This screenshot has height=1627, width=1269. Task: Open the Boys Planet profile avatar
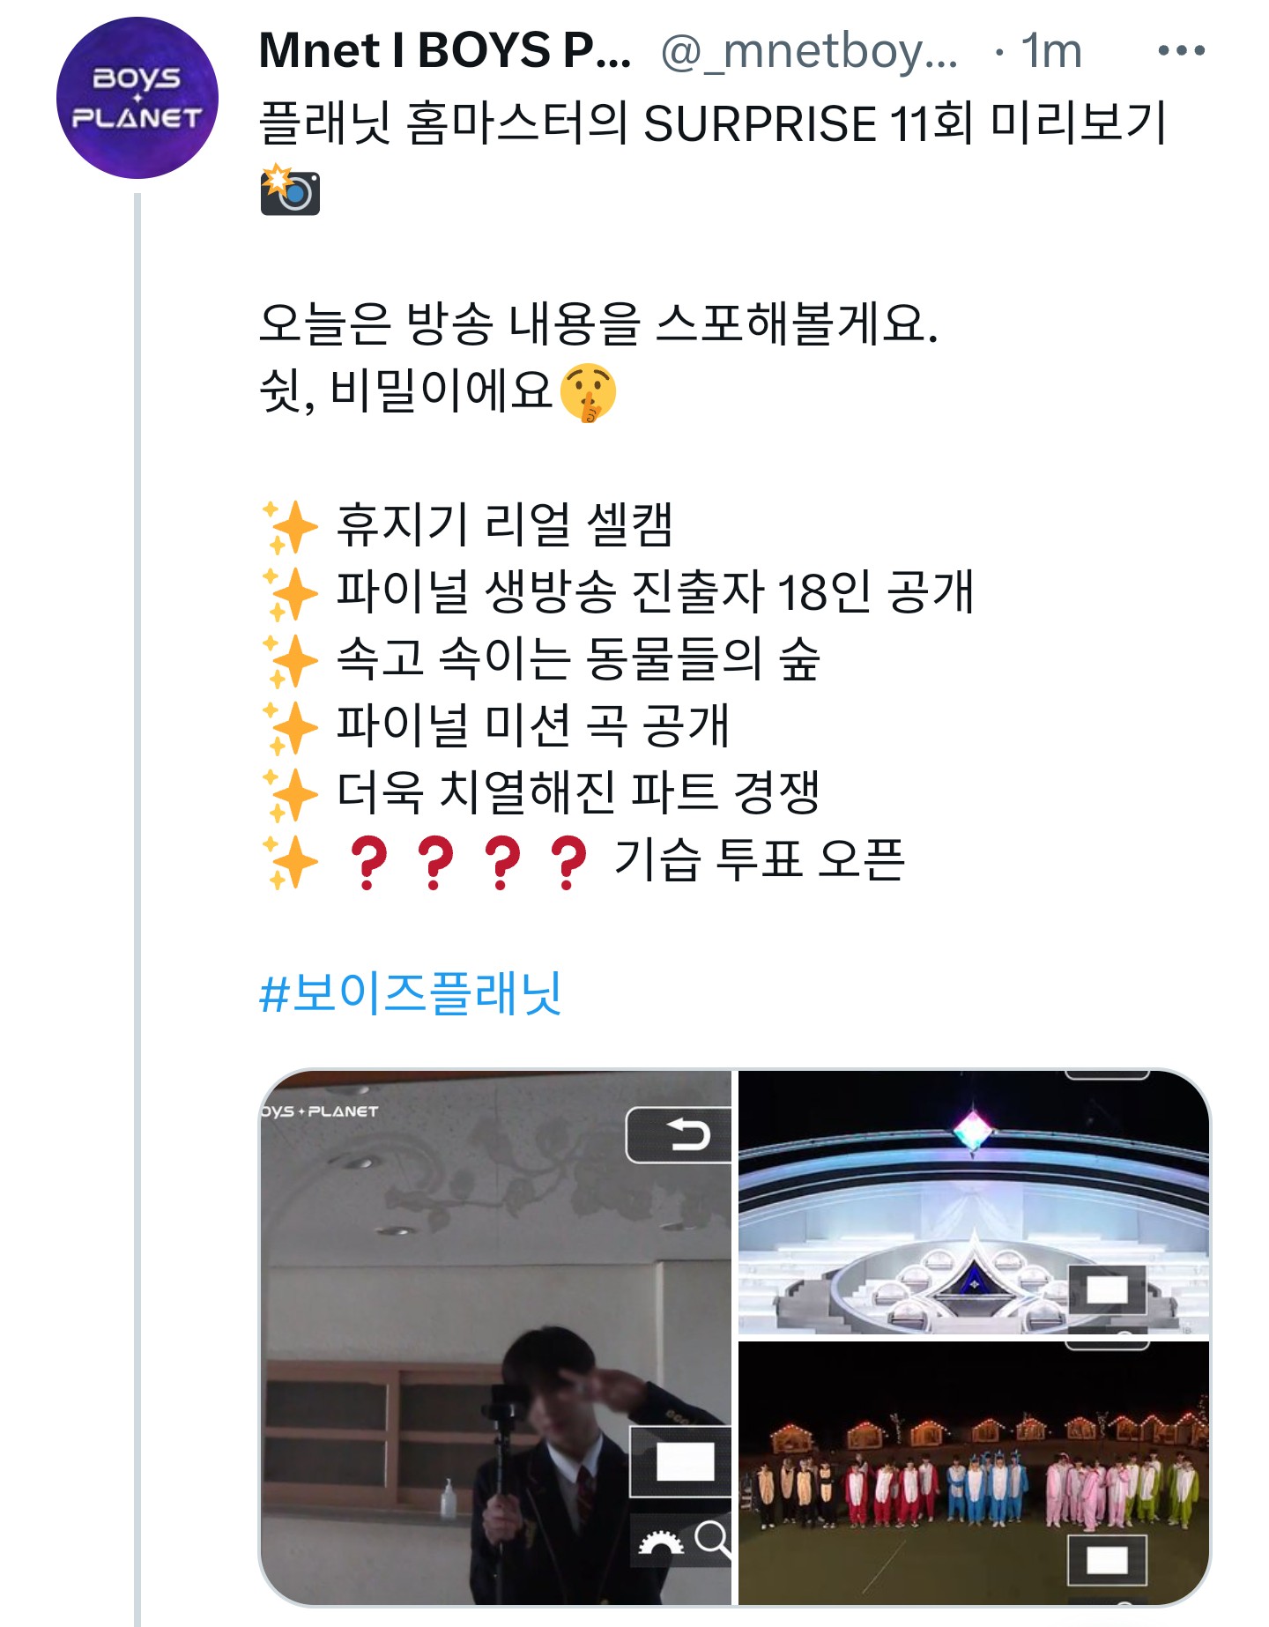[x=137, y=98]
